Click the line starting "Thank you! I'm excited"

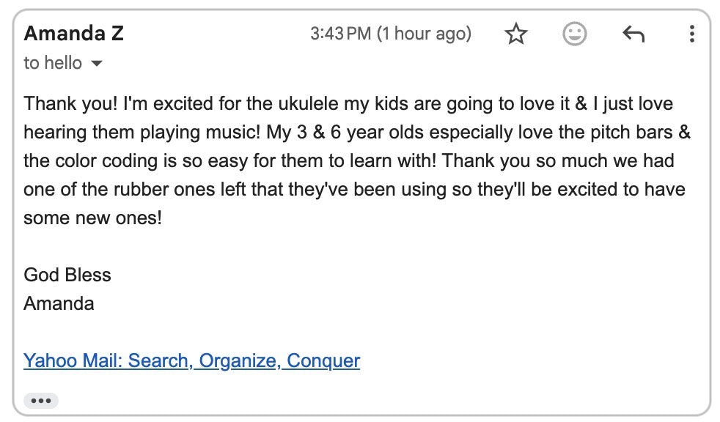coord(348,104)
